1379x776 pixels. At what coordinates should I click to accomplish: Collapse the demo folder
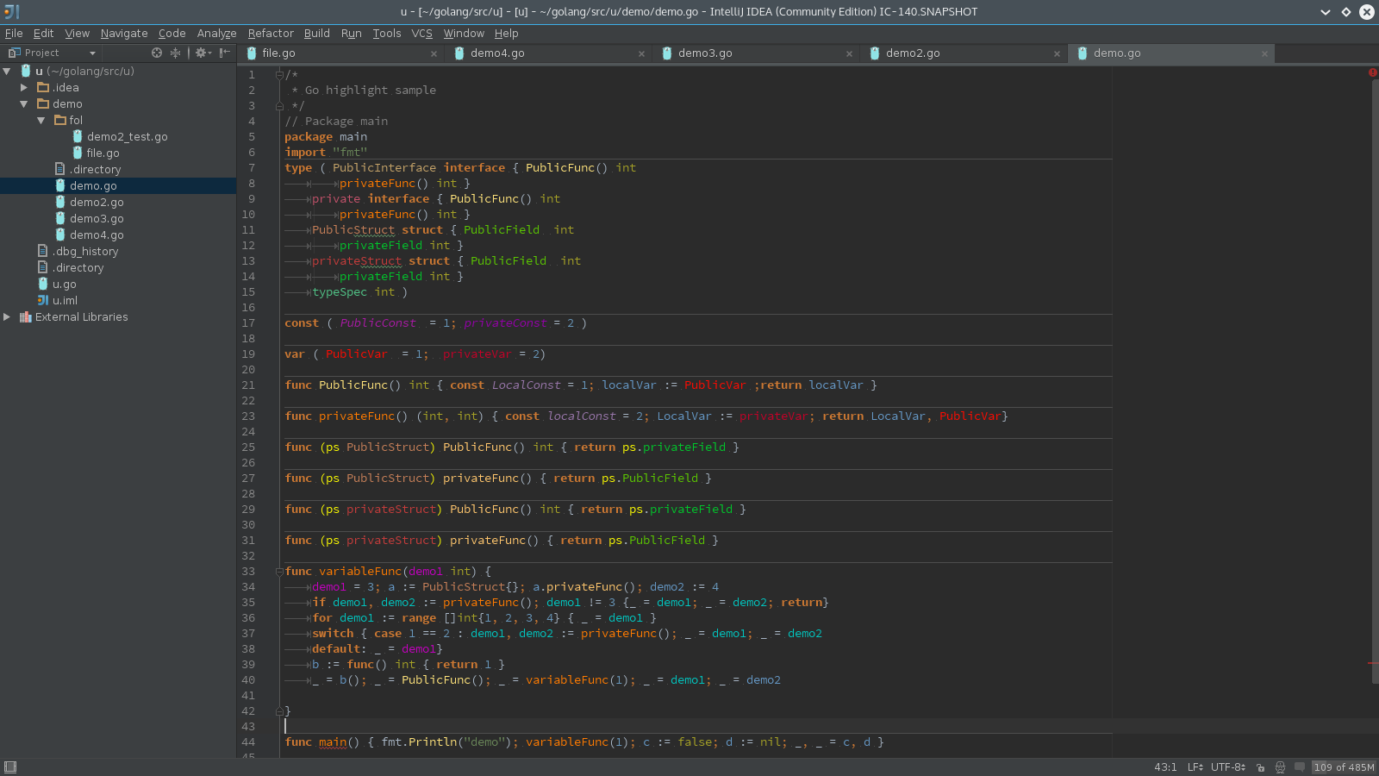pyautogui.click(x=24, y=103)
